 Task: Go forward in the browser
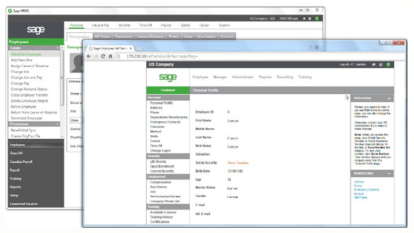[x=96, y=56]
